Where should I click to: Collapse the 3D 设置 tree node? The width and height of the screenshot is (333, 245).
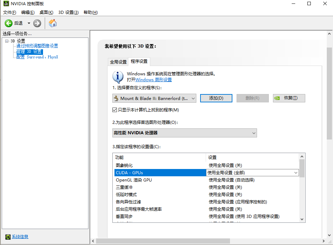[7, 41]
